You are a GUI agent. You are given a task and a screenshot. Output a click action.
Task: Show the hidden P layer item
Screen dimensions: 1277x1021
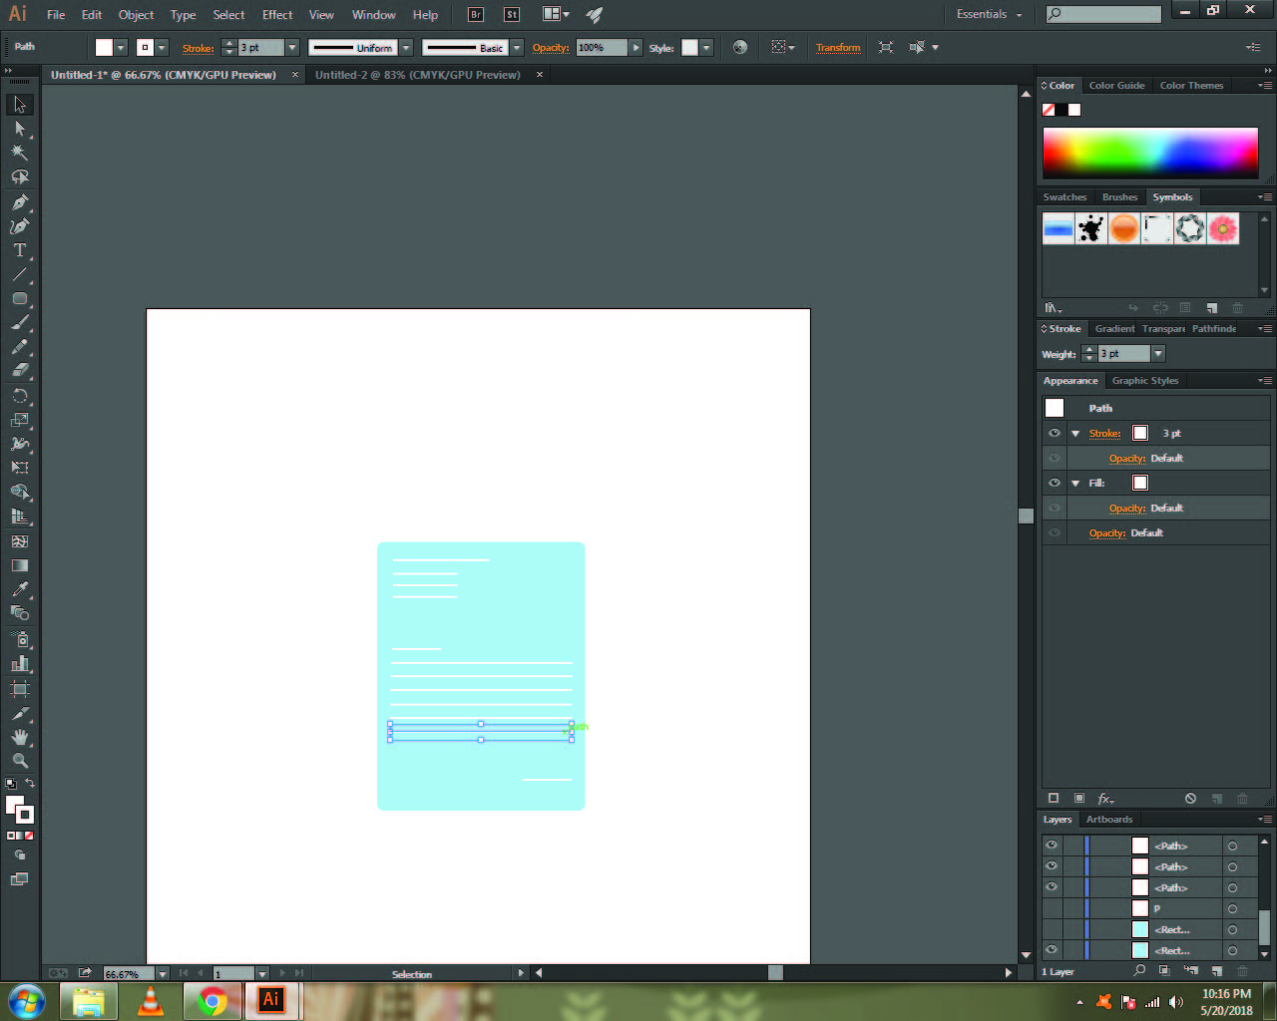pos(1052,908)
